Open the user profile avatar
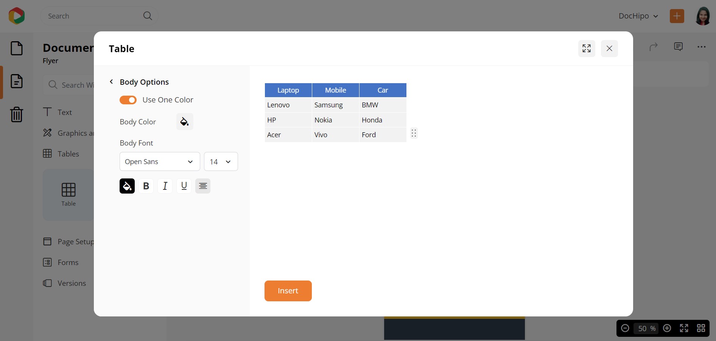The width and height of the screenshot is (716, 341). (x=703, y=16)
